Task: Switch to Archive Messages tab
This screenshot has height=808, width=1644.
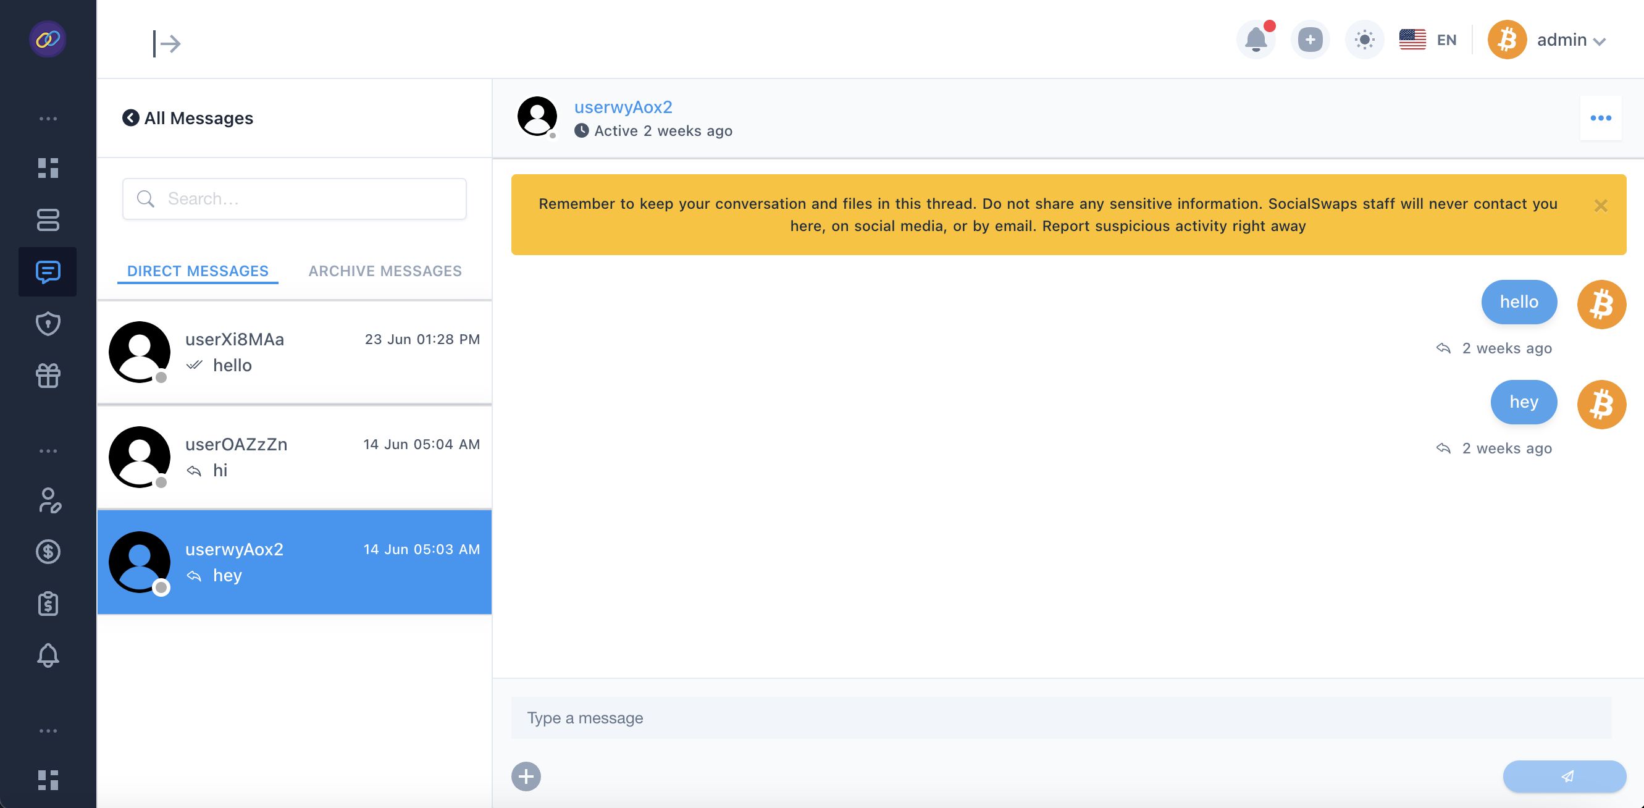Action: tap(385, 271)
